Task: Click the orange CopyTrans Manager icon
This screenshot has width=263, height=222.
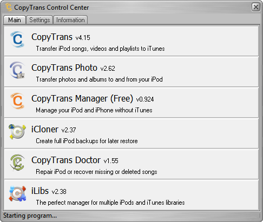Action: coord(17,101)
